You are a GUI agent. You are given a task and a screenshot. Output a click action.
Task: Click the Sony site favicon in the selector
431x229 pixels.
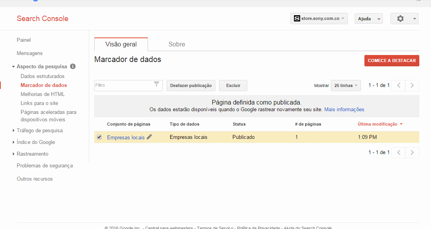(x=296, y=18)
